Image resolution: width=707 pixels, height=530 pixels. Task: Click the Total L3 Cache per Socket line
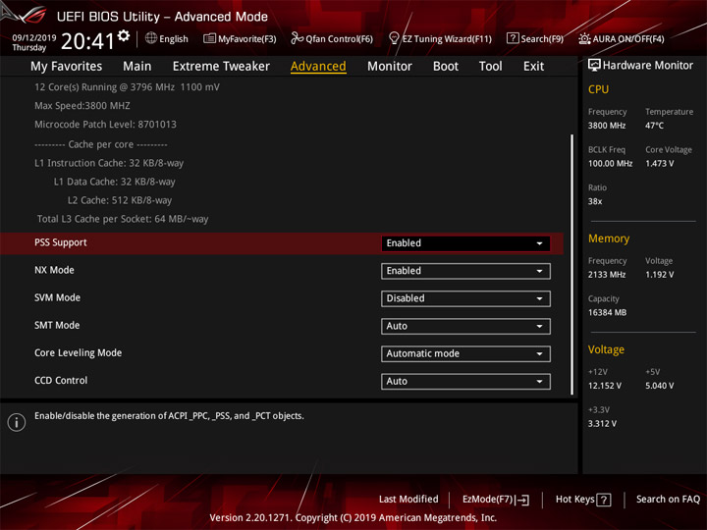123,219
